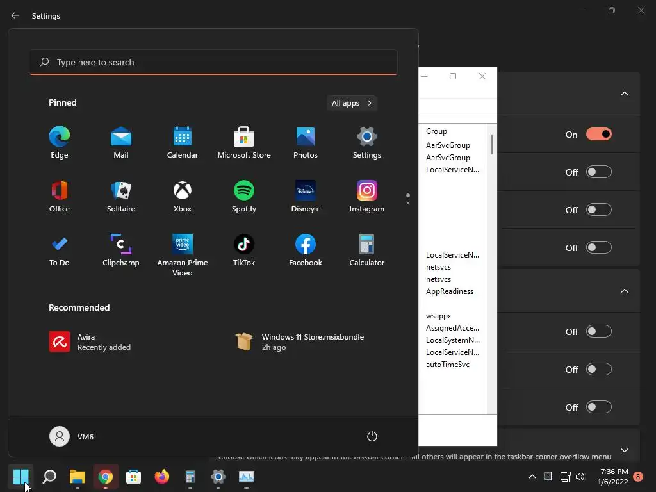Switch to Task Manager on taskbar
Screen dimensions: 656x492
pyautogui.click(x=247, y=477)
